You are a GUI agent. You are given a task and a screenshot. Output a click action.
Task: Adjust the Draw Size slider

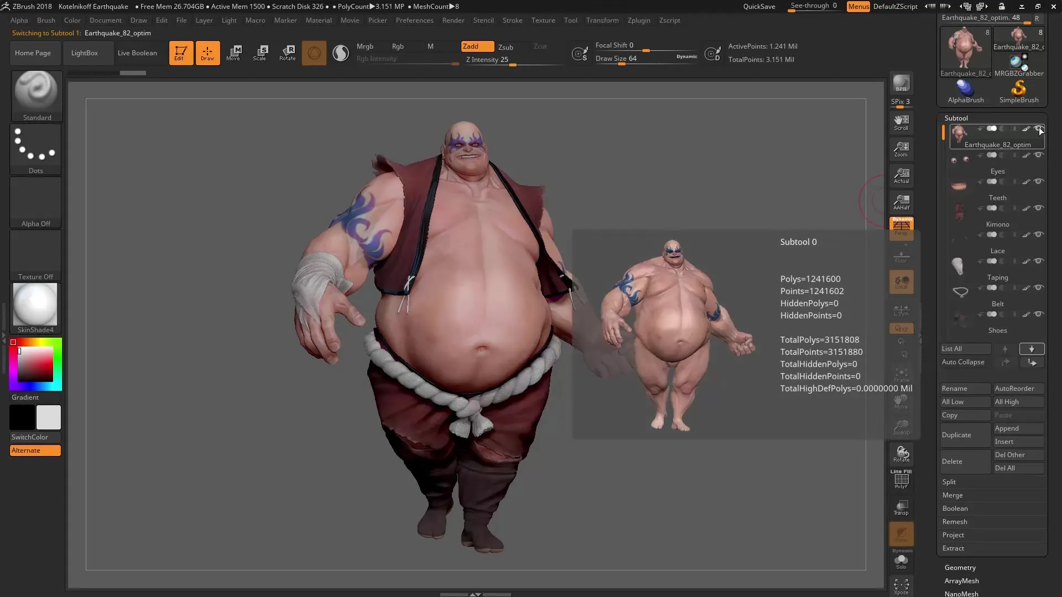646,59
